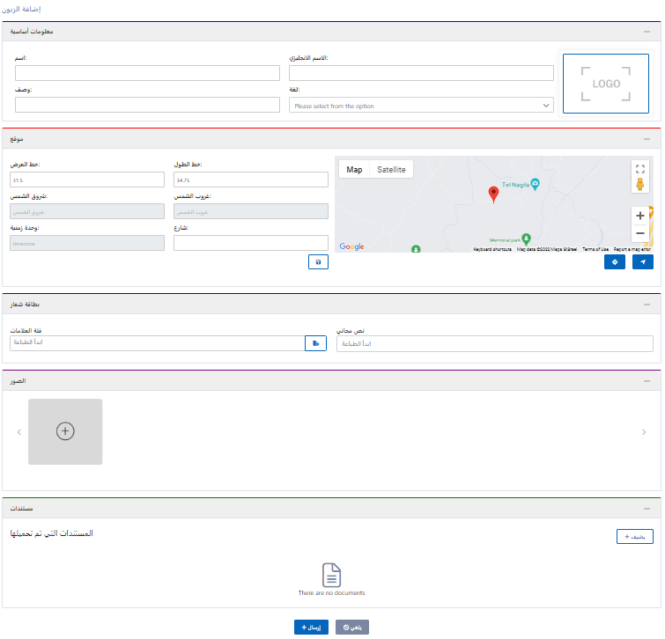
Task: Collapse the location section
Action: tap(647, 139)
